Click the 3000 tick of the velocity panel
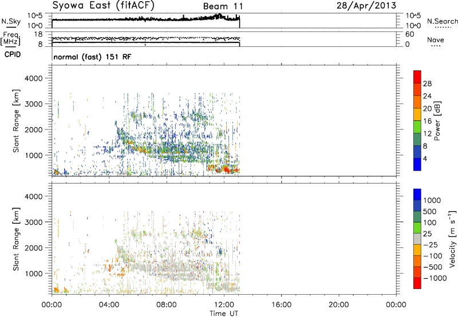 coord(34,222)
